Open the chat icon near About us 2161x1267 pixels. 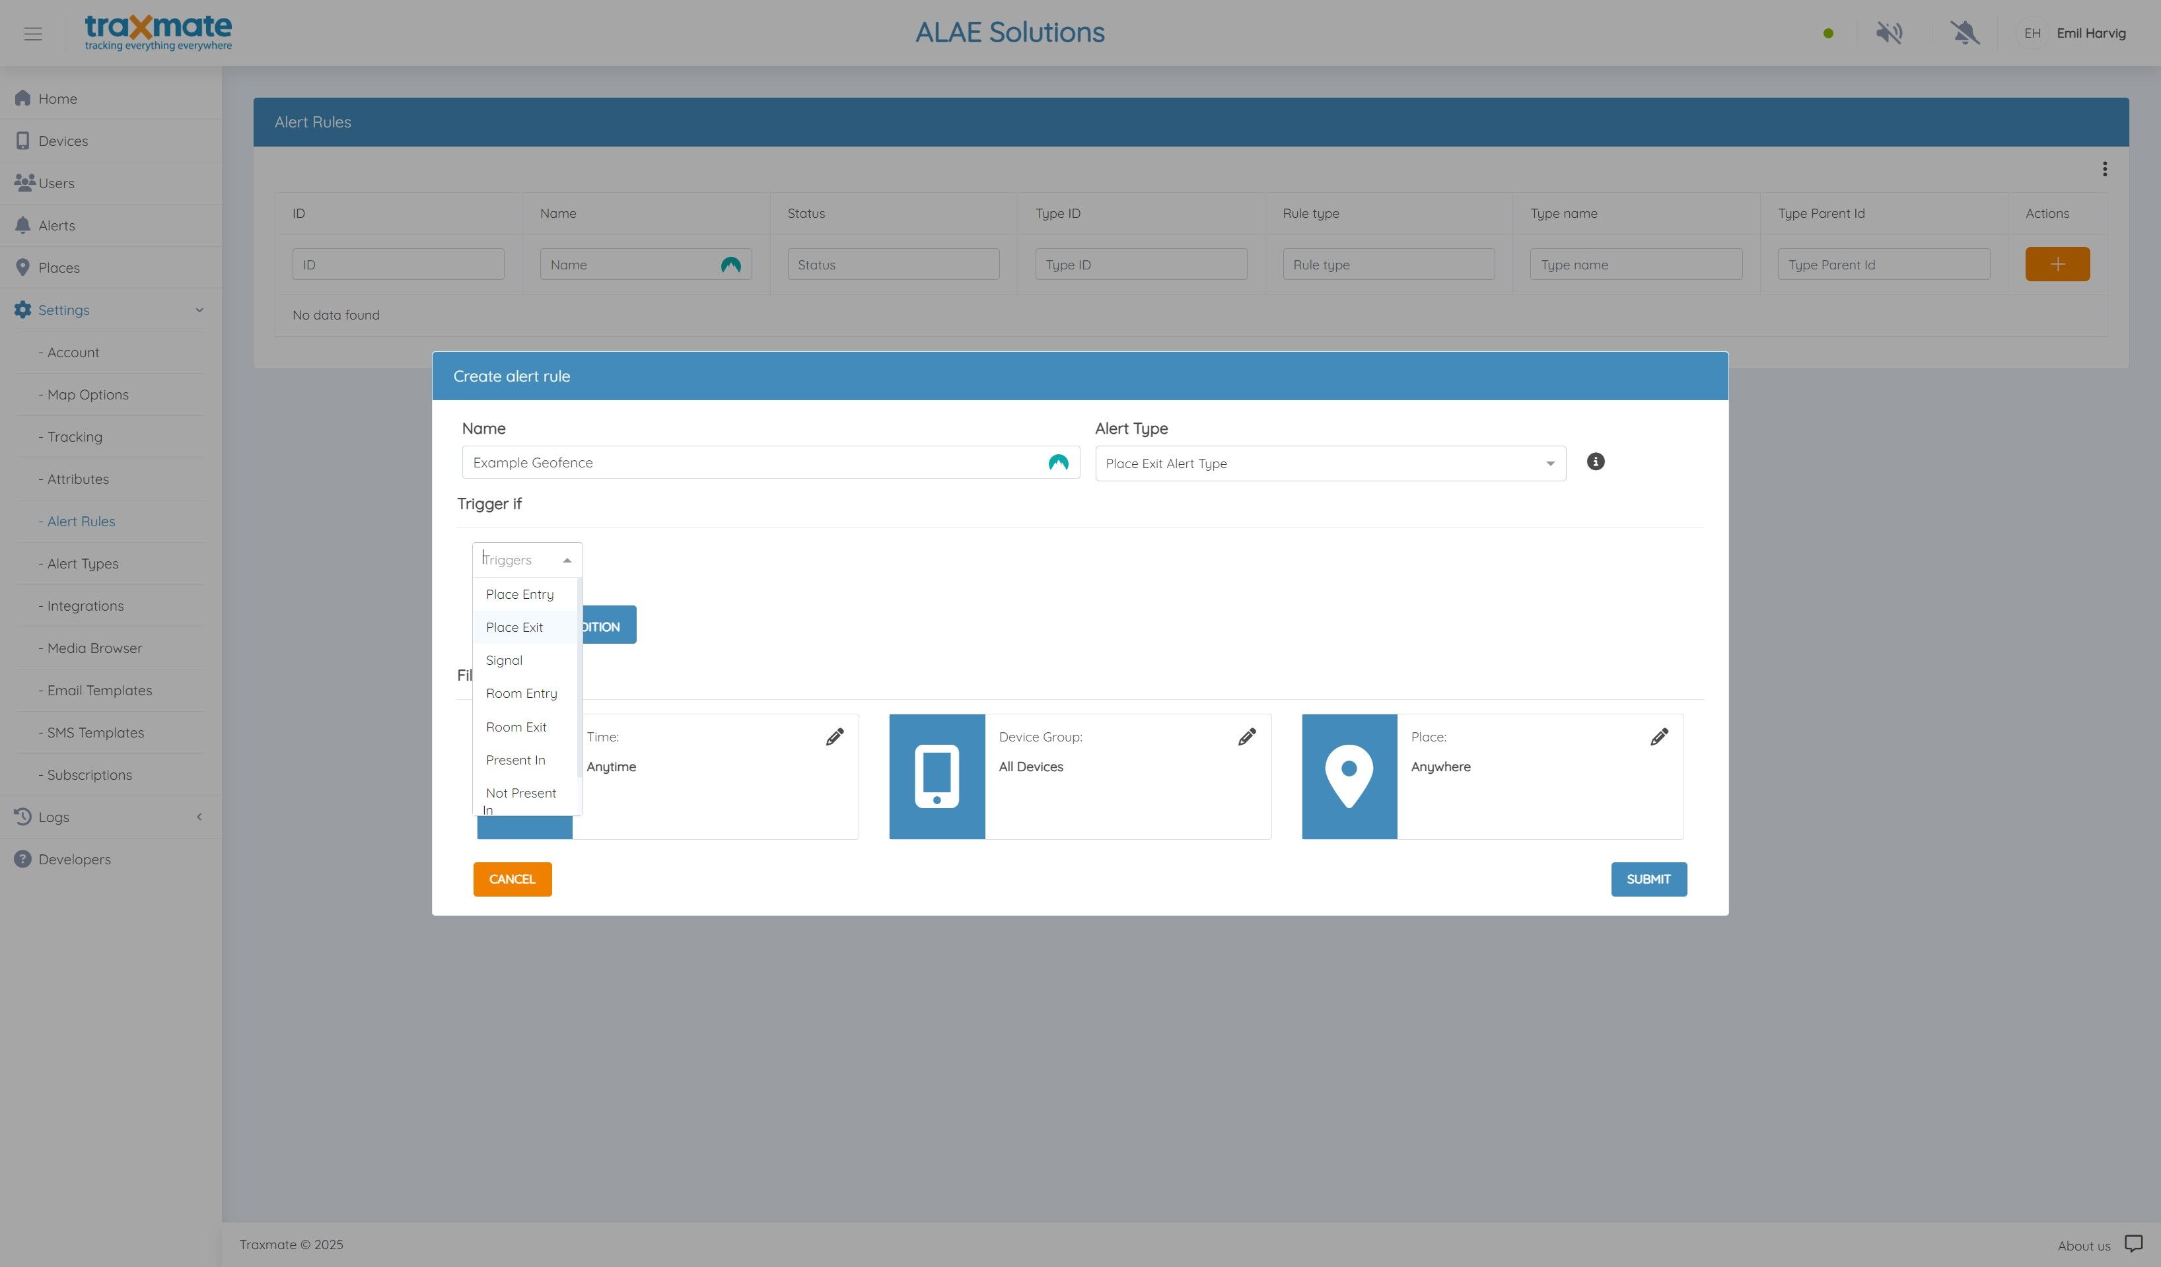[x=2133, y=1244]
